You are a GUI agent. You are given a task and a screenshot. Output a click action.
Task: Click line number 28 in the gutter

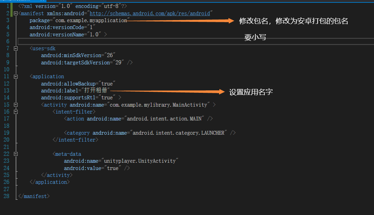coord(6,196)
